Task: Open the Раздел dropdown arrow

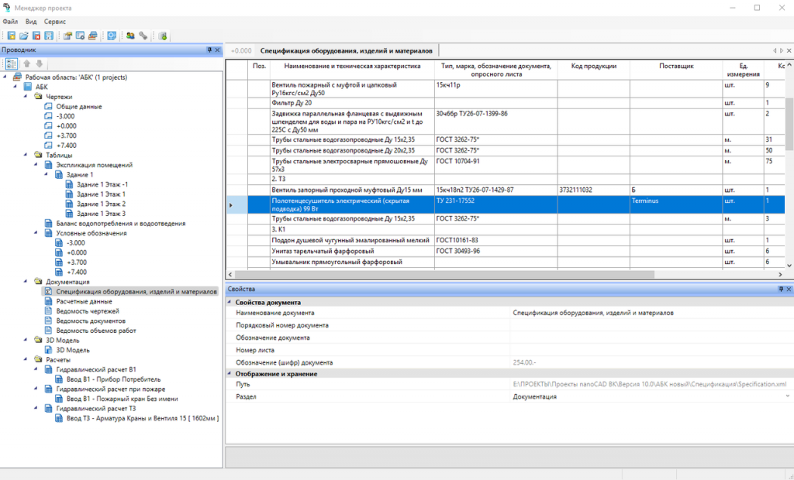Action: tap(788, 396)
